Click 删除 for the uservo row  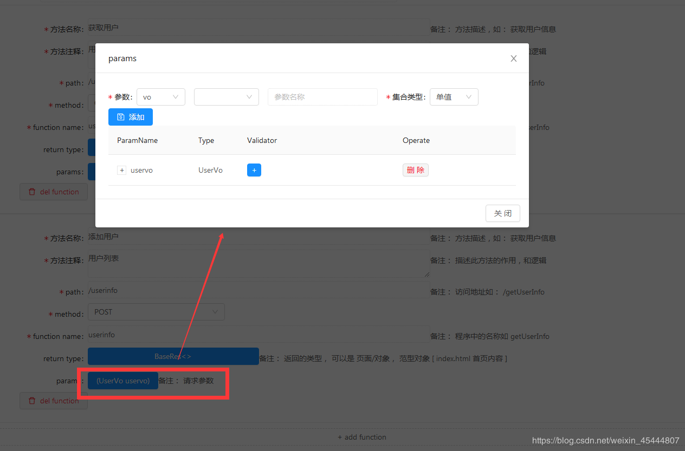tap(416, 170)
